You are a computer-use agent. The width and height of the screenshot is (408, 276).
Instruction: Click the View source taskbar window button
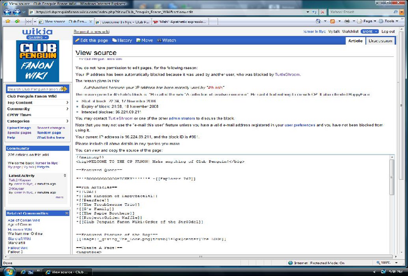(66, 272)
